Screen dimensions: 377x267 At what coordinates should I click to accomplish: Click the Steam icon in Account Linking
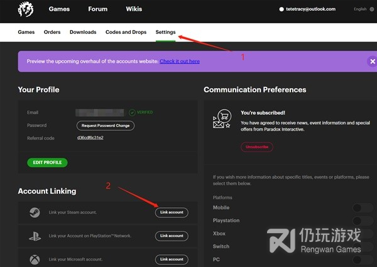click(x=35, y=212)
